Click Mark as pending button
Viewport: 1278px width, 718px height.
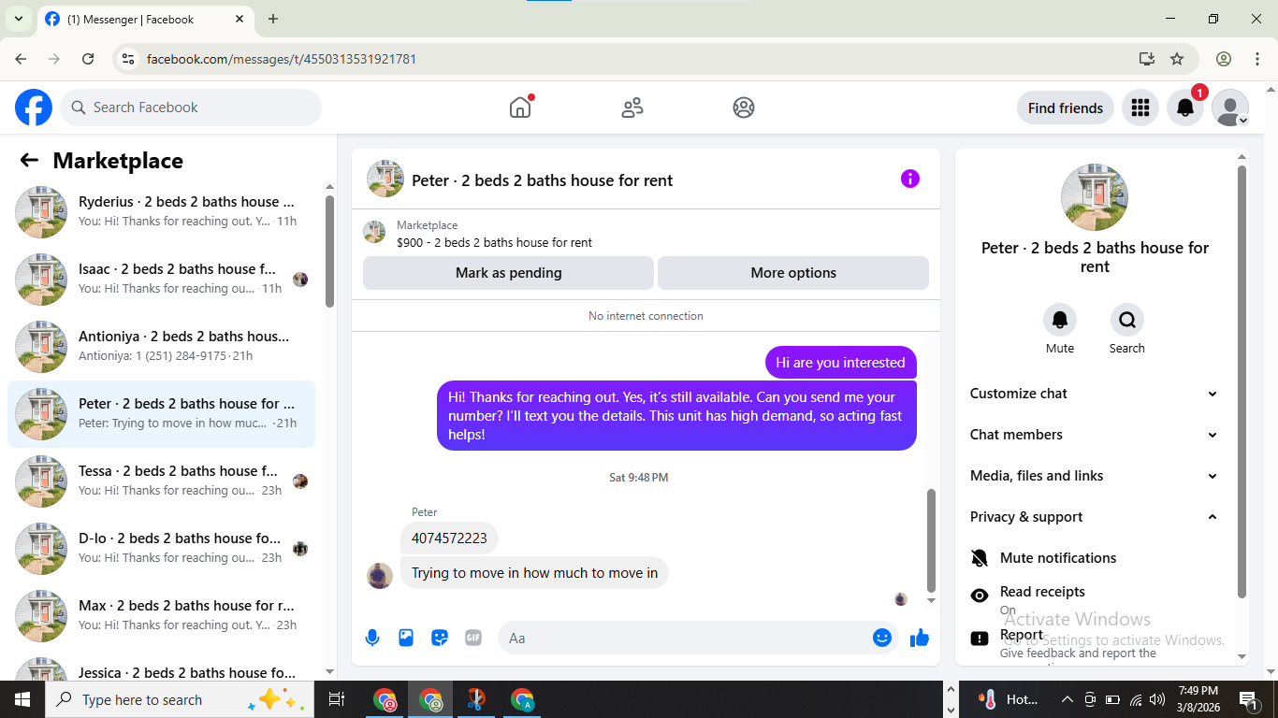(x=508, y=273)
